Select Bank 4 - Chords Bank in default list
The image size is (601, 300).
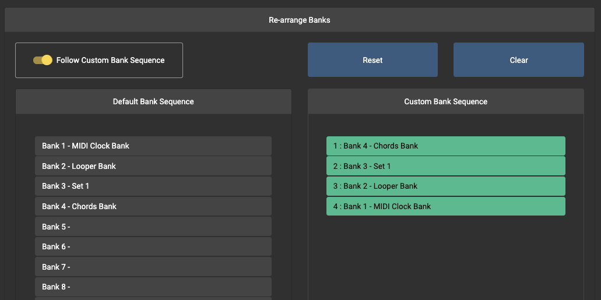point(153,206)
